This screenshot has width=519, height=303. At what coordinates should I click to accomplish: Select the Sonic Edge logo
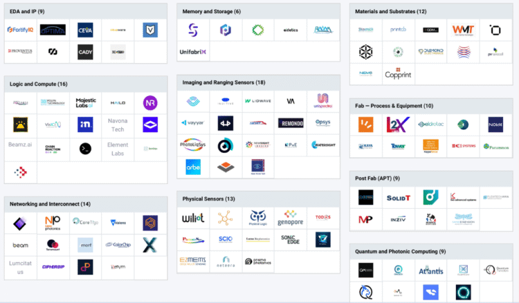[x=291, y=239]
